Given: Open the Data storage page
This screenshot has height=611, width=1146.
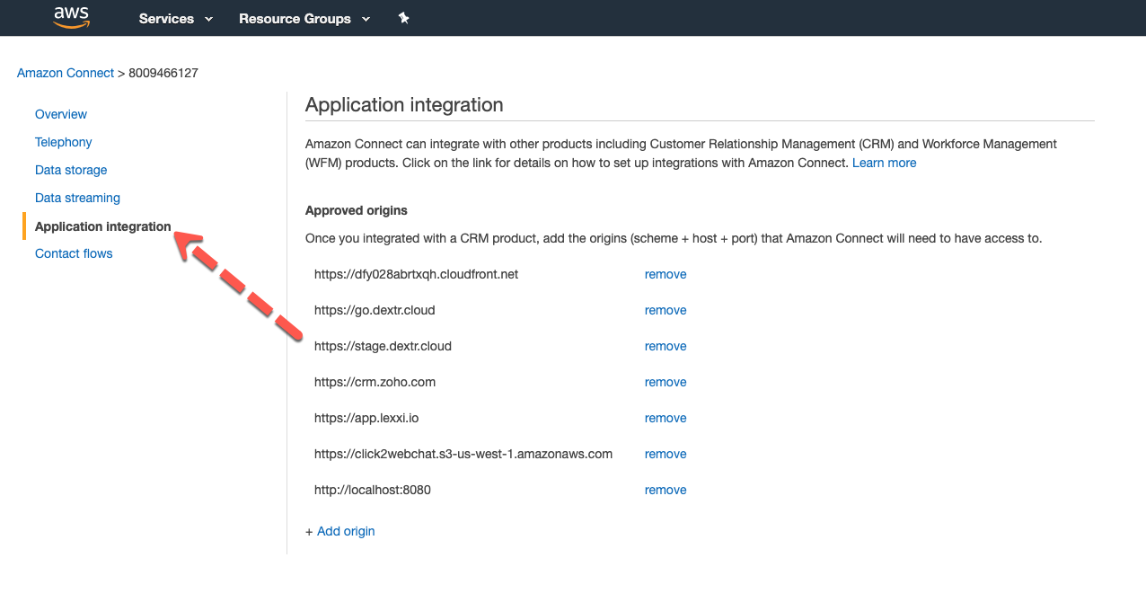Looking at the screenshot, I should pos(71,170).
